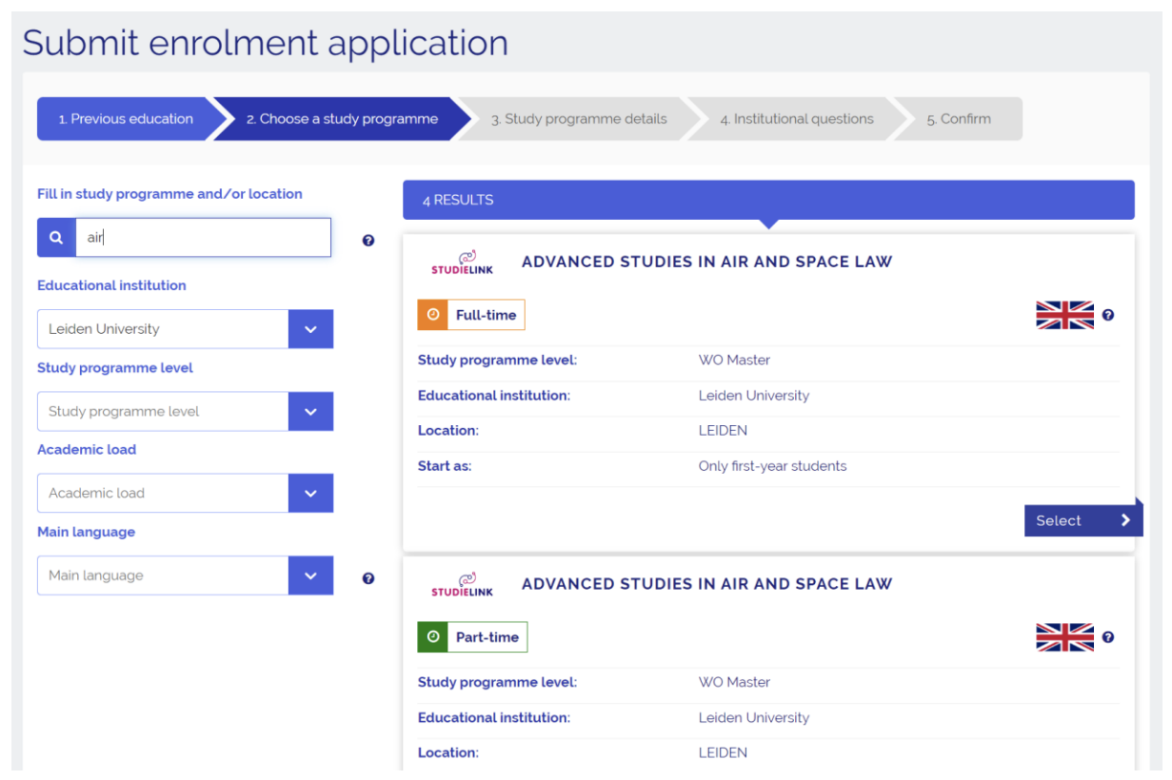Image resolution: width=1172 pixels, height=780 pixels.
Task: Open the Educational institution dropdown
Action: [x=310, y=329]
